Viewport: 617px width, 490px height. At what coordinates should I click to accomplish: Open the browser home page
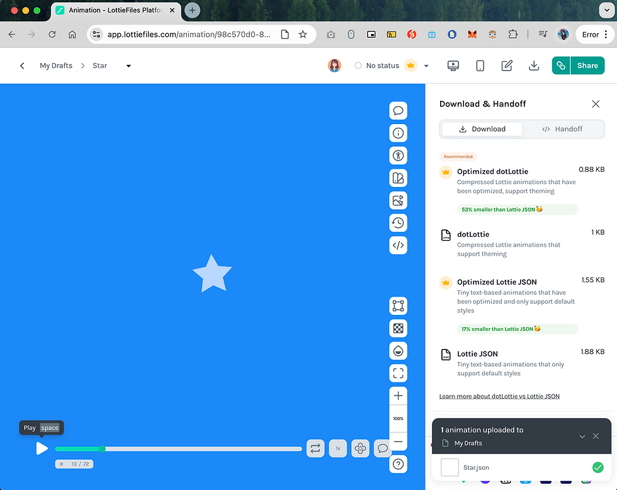[72, 34]
